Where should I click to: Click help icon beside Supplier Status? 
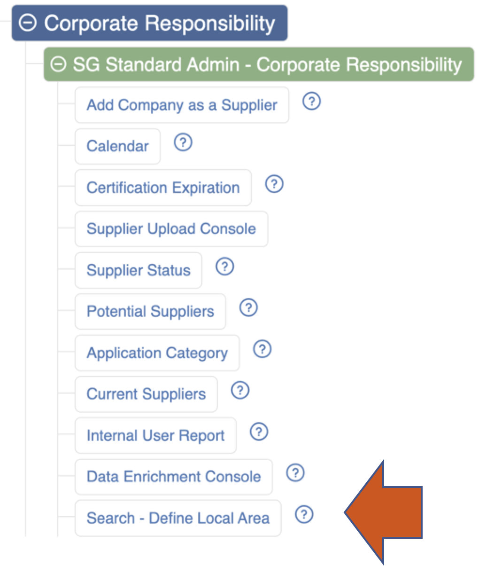(224, 267)
